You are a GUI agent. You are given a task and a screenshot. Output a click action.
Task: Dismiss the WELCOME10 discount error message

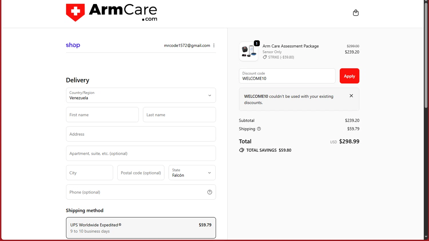(x=351, y=96)
